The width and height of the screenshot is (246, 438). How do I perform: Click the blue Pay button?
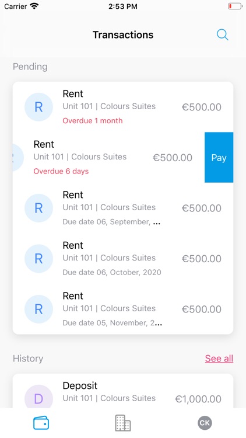219,158
